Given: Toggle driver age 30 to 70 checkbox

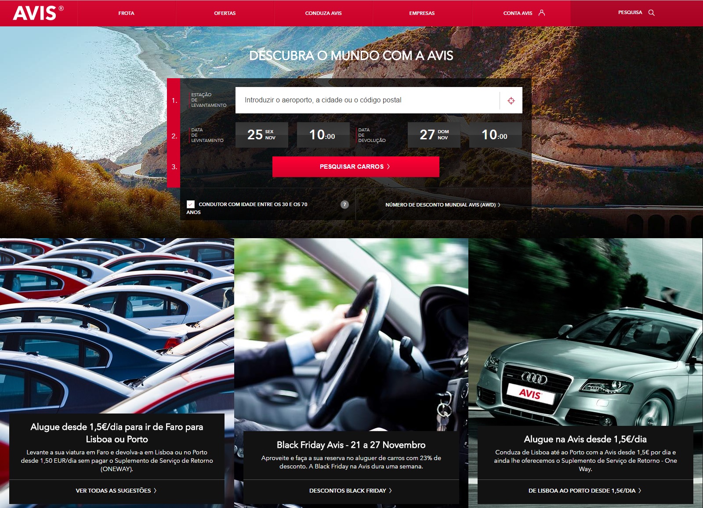Looking at the screenshot, I should coord(191,204).
